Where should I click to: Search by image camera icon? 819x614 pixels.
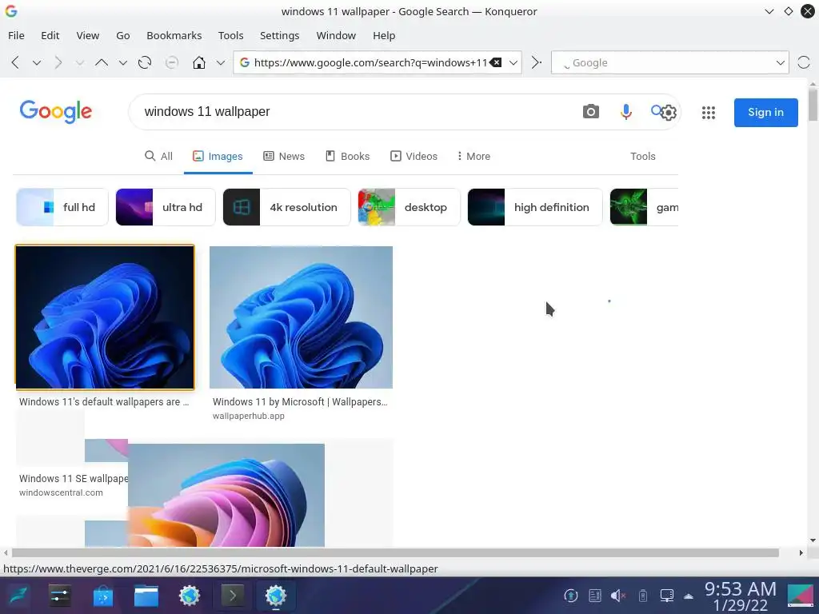point(591,112)
